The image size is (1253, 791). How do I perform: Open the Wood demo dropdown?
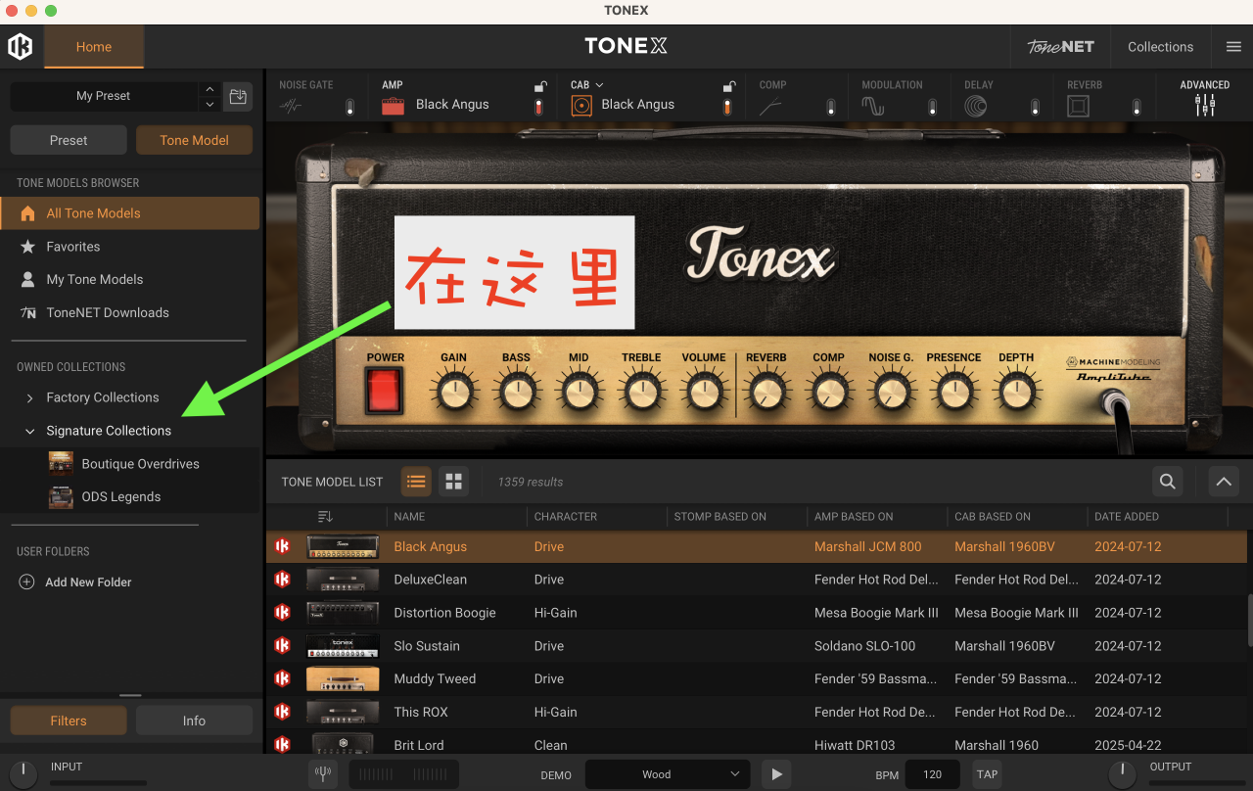click(668, 774)
